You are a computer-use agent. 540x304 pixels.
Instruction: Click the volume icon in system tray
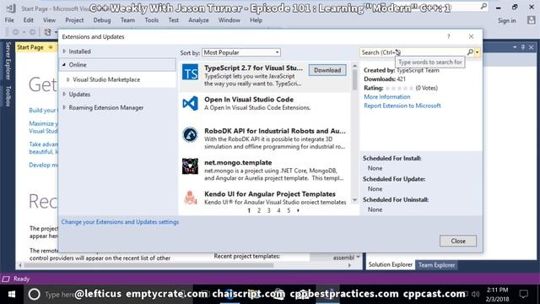point(476,294)
